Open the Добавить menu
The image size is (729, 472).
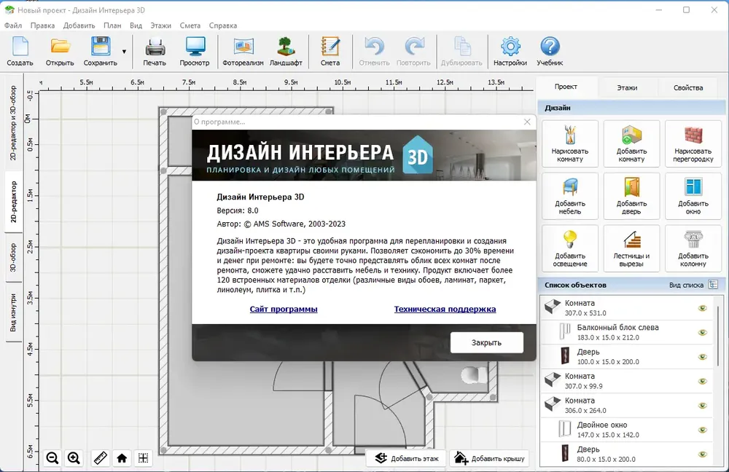(79, 25)
